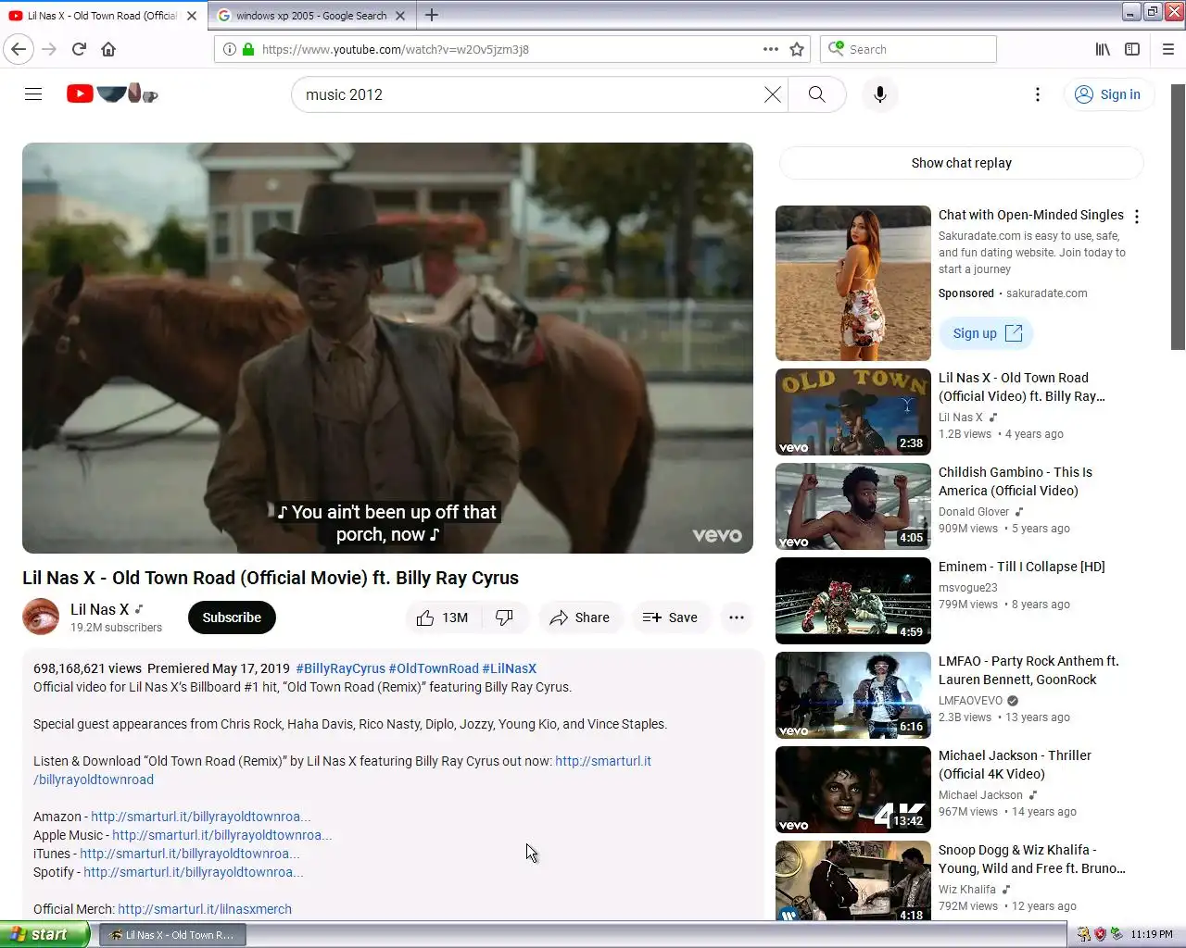Open the #OldTownRoad hashtag

point(434,668)
